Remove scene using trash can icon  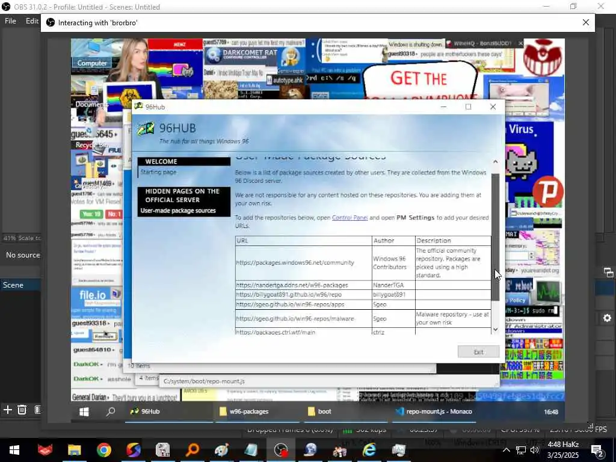(x=22, y=410)
